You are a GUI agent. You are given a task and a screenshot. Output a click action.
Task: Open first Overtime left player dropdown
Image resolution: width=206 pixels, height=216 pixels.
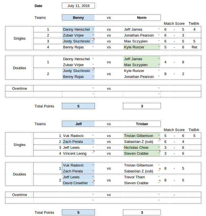click(x=93, y=88)
